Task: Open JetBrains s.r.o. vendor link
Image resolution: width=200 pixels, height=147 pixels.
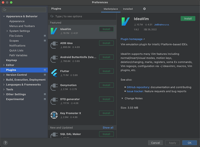Action: click(162, 24)
